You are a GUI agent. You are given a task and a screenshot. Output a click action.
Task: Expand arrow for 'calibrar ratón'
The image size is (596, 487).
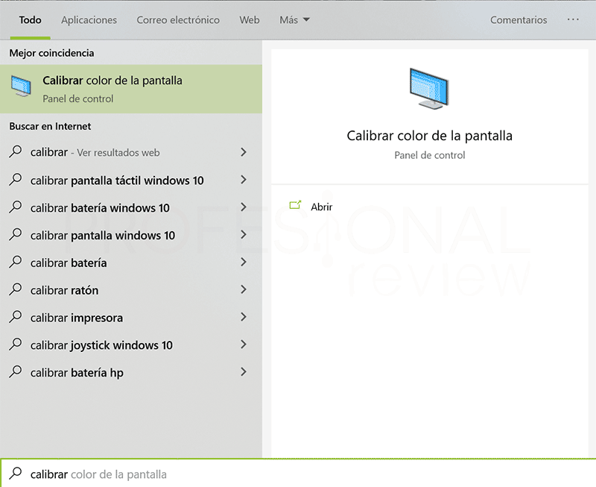point(244,289)
